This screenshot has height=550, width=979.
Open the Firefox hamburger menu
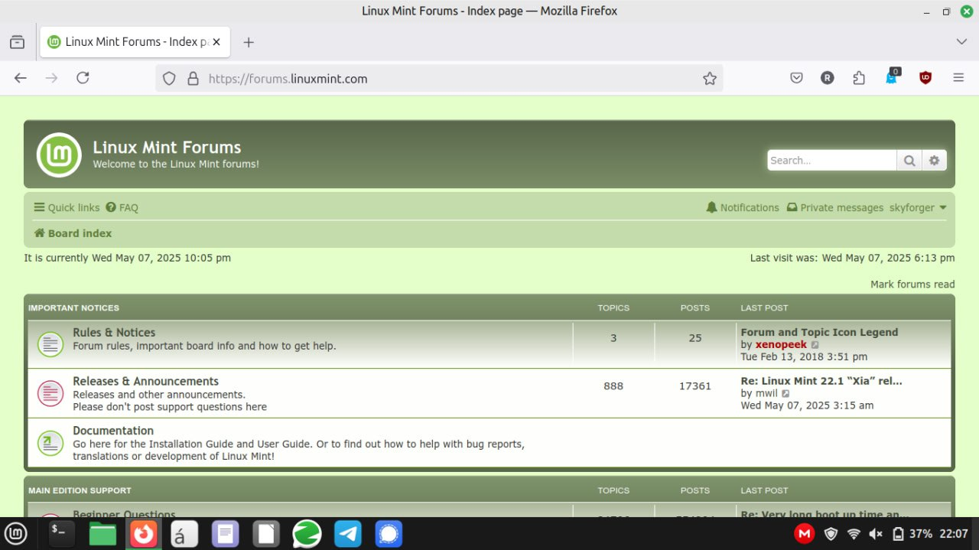pos(958,78)
